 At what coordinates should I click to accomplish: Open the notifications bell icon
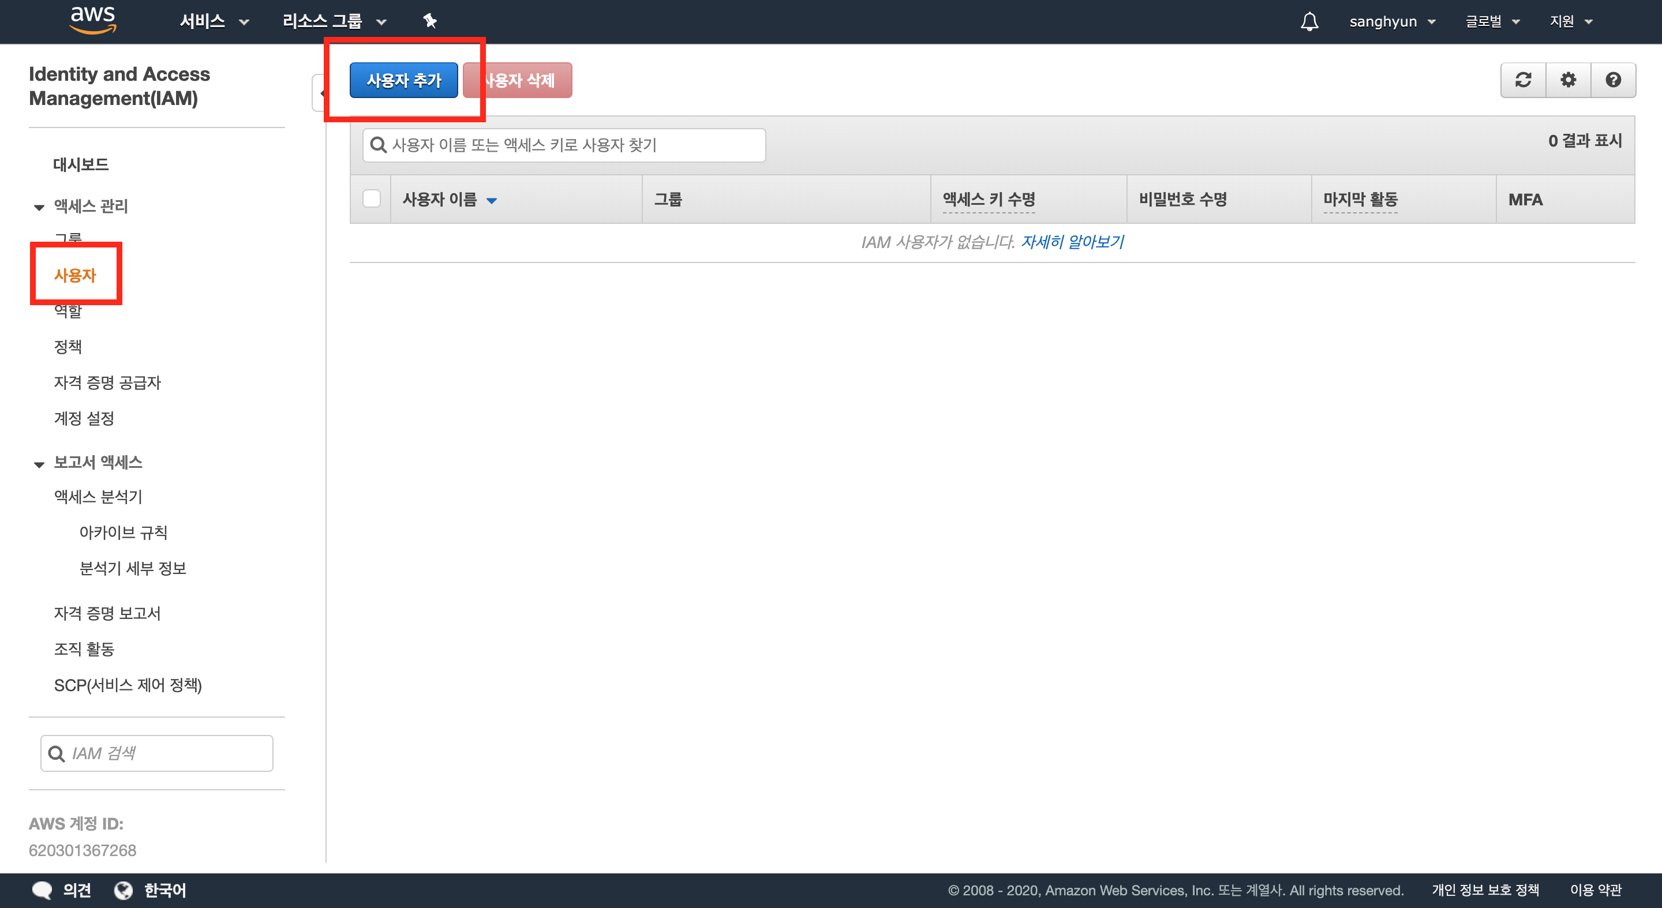point(1309,22)
